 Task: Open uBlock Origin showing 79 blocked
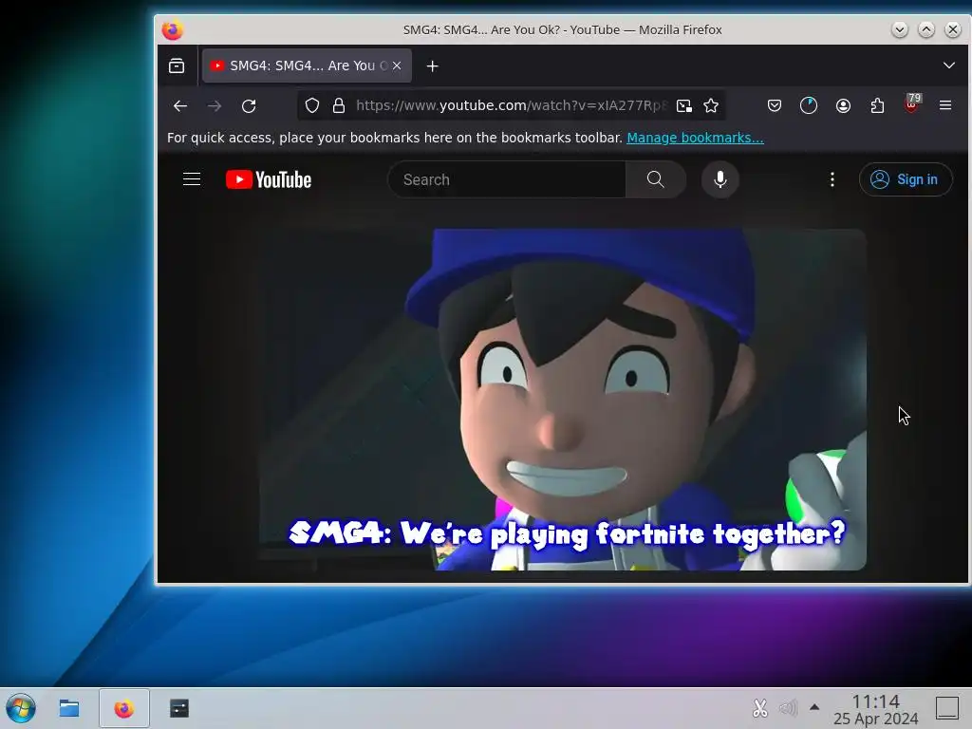click(912, 104)
